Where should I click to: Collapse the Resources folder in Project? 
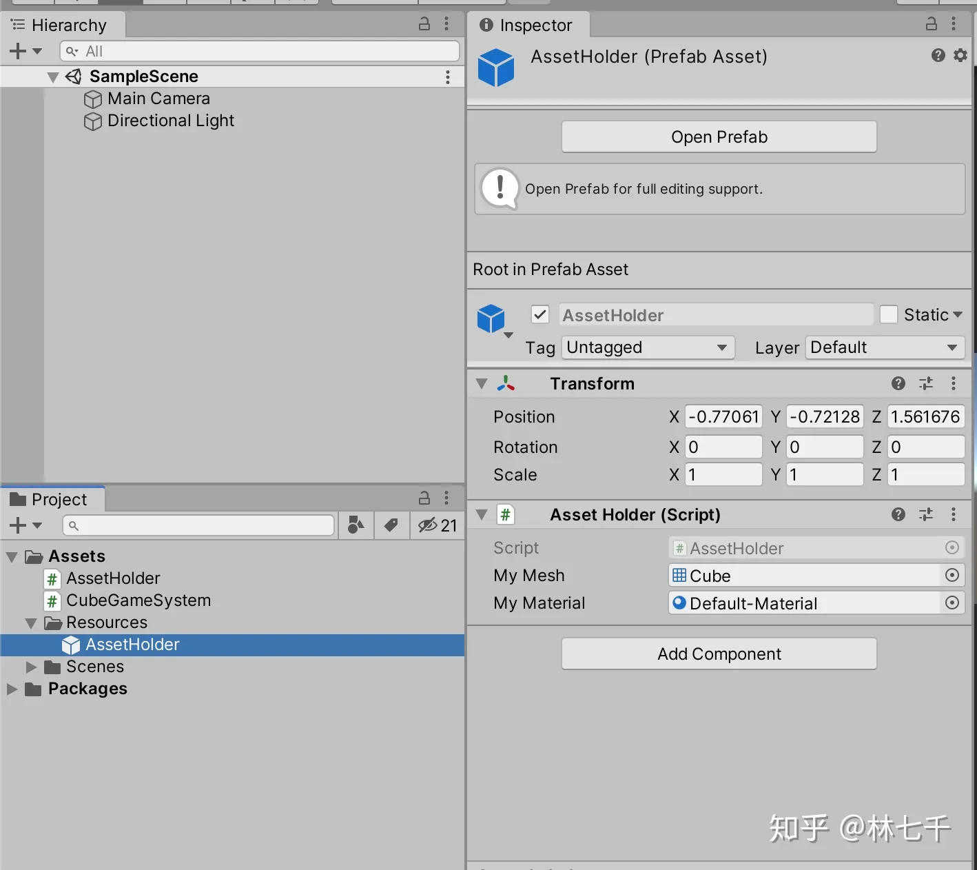click(30, 623)
